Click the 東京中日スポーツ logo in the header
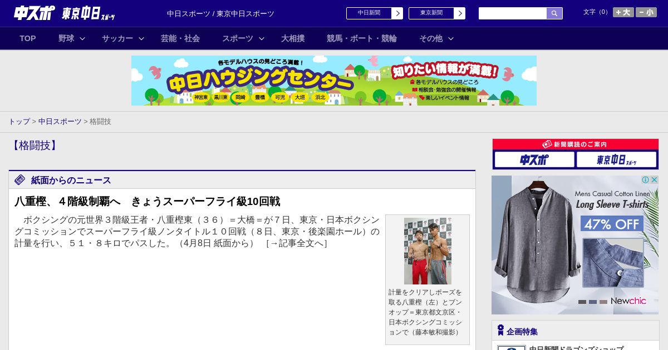Viewport: 668px width, 350px height. [89, 13]
